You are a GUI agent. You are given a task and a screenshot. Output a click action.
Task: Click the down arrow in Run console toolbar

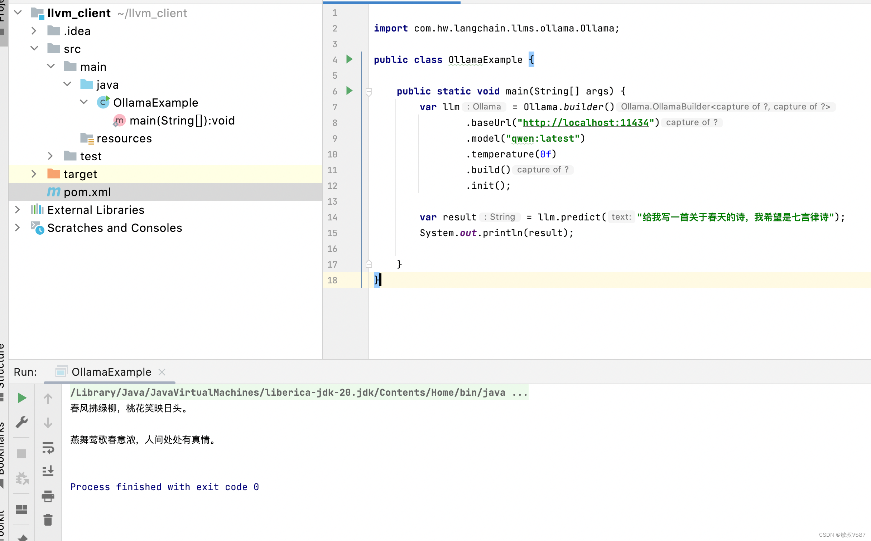tap(48, 423)
